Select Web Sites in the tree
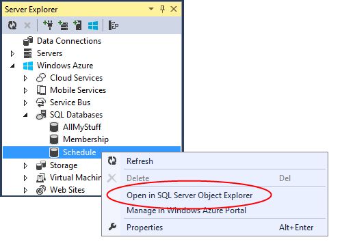Image resolution: width=342 pixels, height=246 pixels. (67, 190)
